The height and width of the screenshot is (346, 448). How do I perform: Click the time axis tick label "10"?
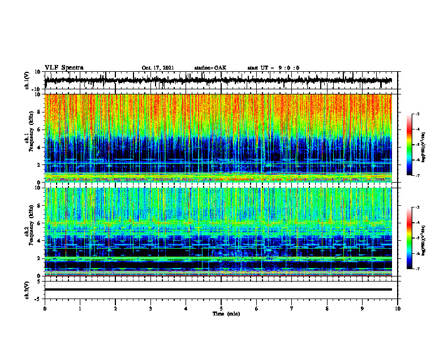point(398,309)
